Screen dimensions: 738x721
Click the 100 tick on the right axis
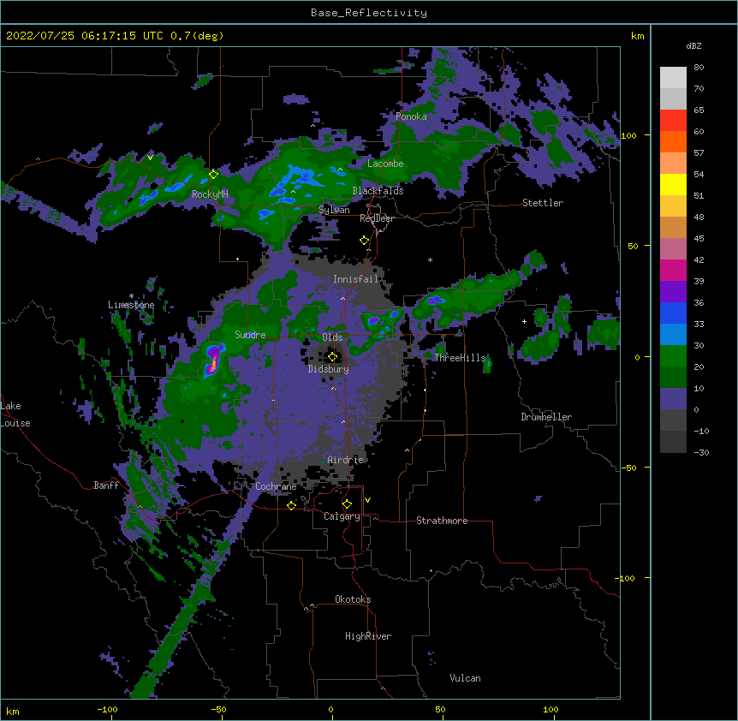pyautogui.click(x=628, y=135)
